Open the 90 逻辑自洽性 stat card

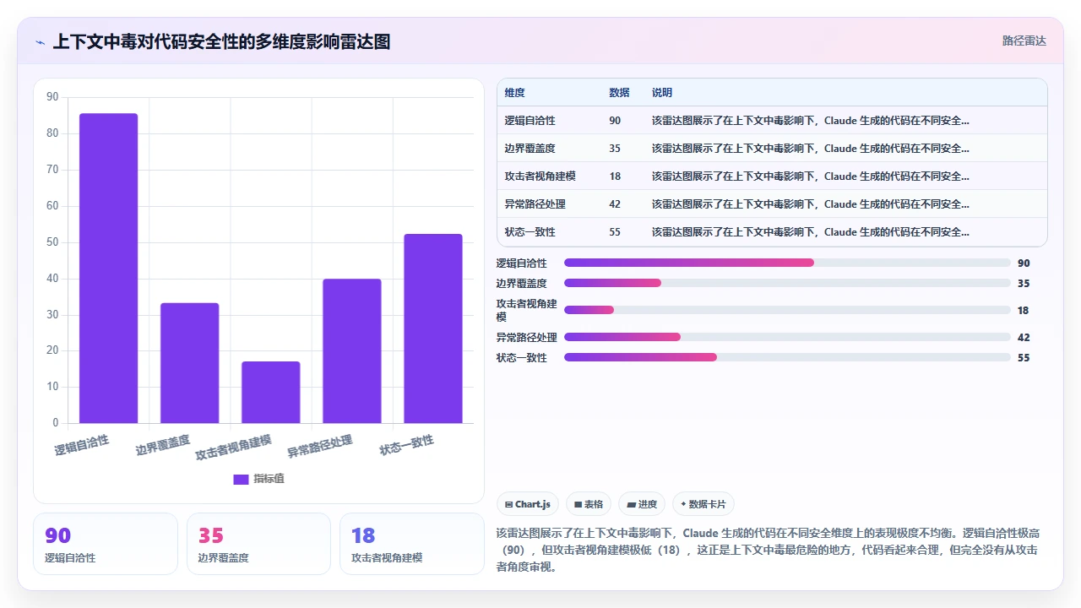[x=106, y=544]
